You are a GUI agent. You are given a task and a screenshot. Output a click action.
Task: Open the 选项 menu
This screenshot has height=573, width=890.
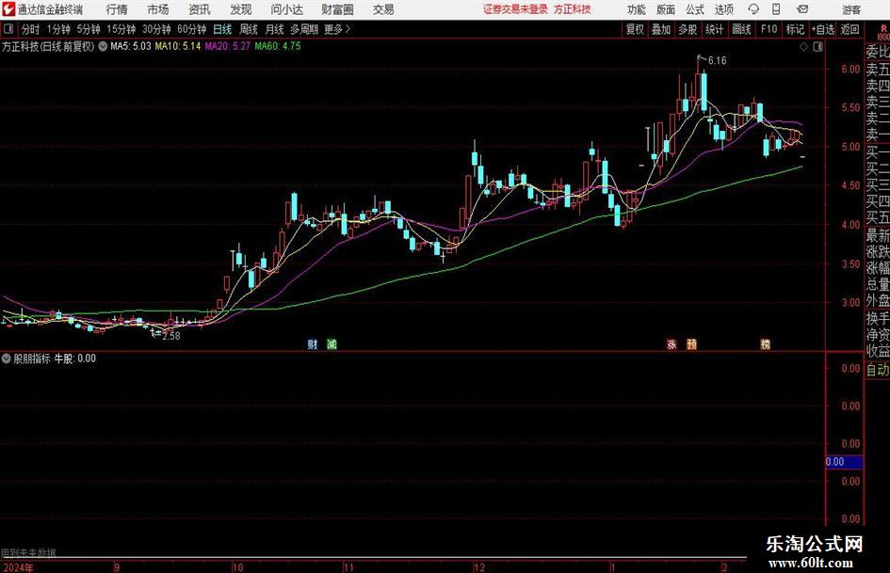(x=723, y=9)
